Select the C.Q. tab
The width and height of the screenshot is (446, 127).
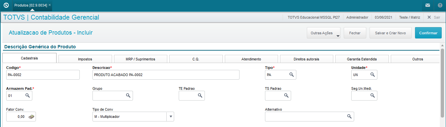click(196, 59)
